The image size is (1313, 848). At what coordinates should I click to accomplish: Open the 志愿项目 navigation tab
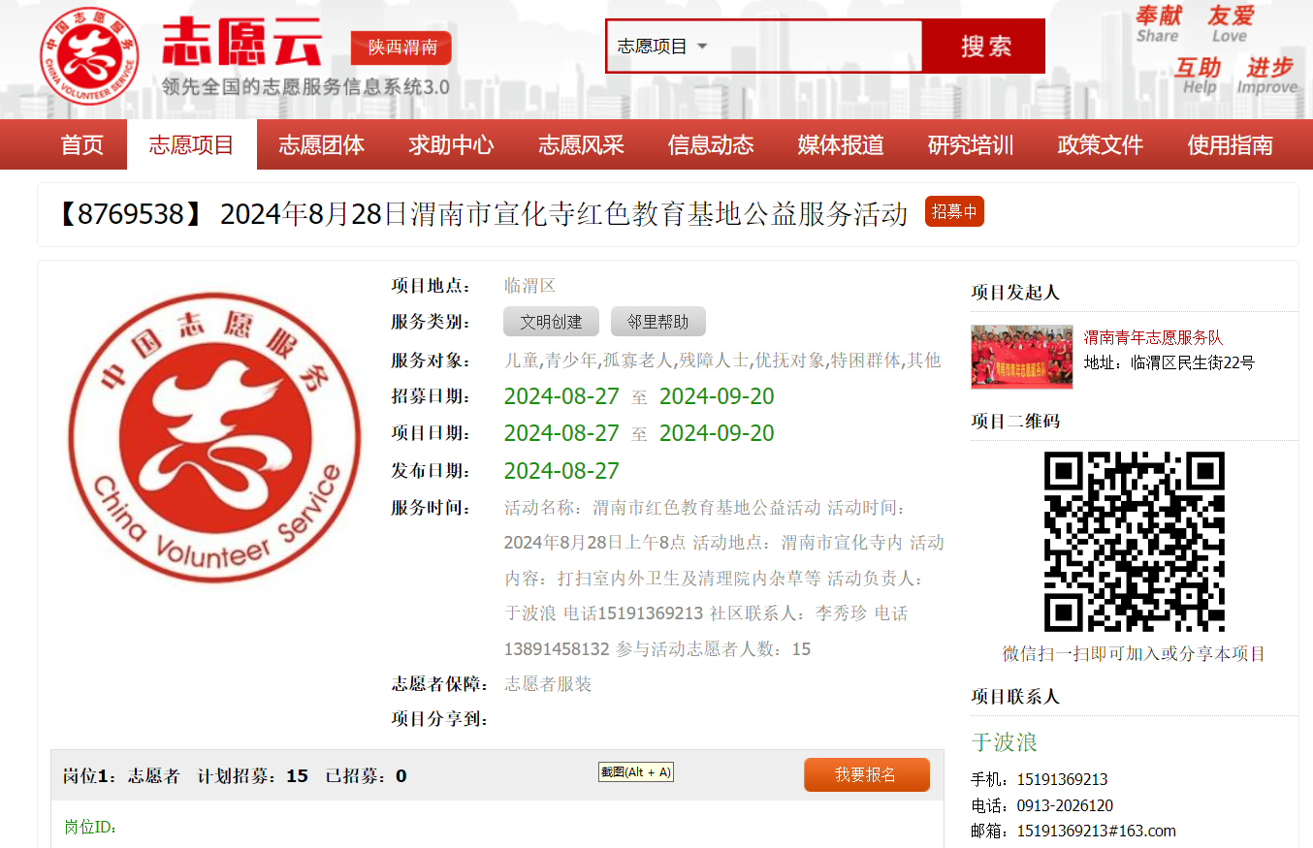(x=191, y=145)
